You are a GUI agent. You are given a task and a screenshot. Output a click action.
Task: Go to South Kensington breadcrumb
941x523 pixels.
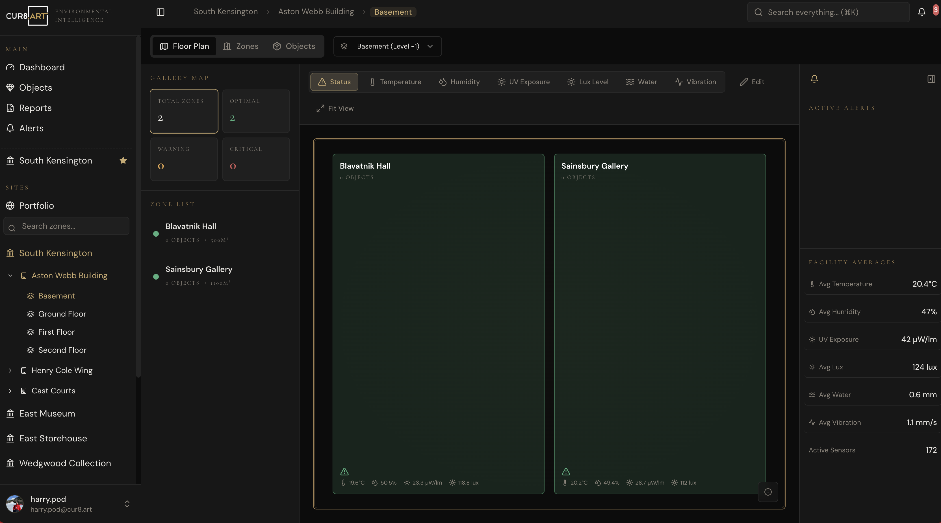226,12
